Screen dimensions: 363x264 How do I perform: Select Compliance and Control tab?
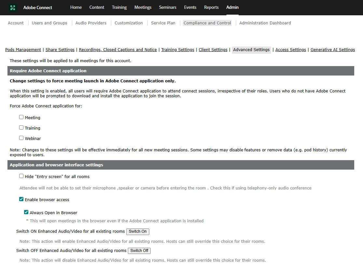tap(207, 23)
